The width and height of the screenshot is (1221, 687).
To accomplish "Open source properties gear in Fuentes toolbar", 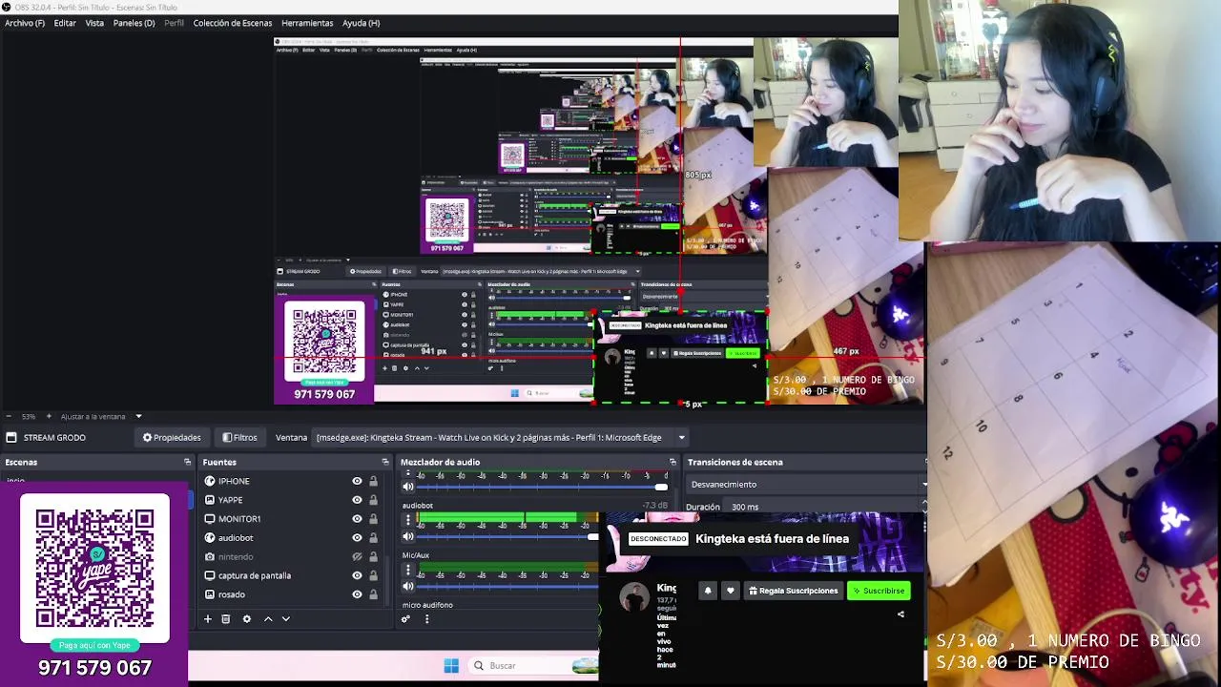I will pyautogui.click(x=247, y=619).
